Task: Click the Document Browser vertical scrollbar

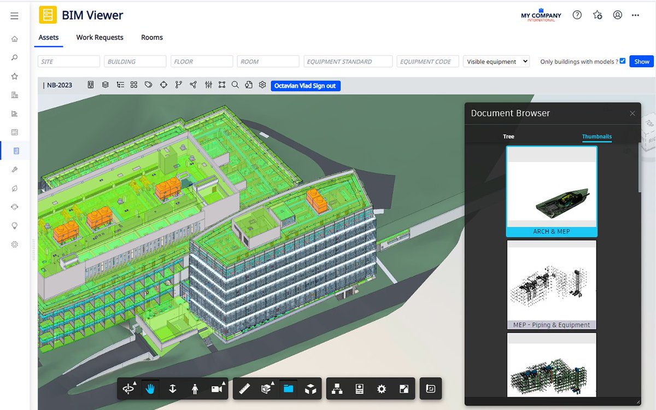Action: coord(639,167)
